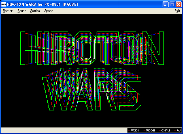Click the red LED beside FDD1
This screenshot has height=134, width=183.
[129, 131]
